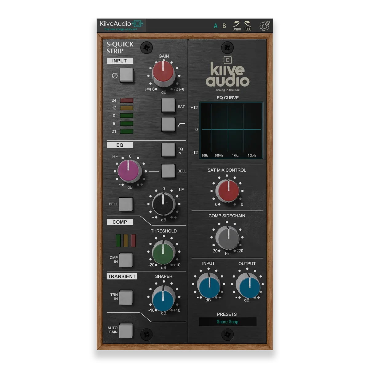Toggle the high-pass filter button

(168, 124)
